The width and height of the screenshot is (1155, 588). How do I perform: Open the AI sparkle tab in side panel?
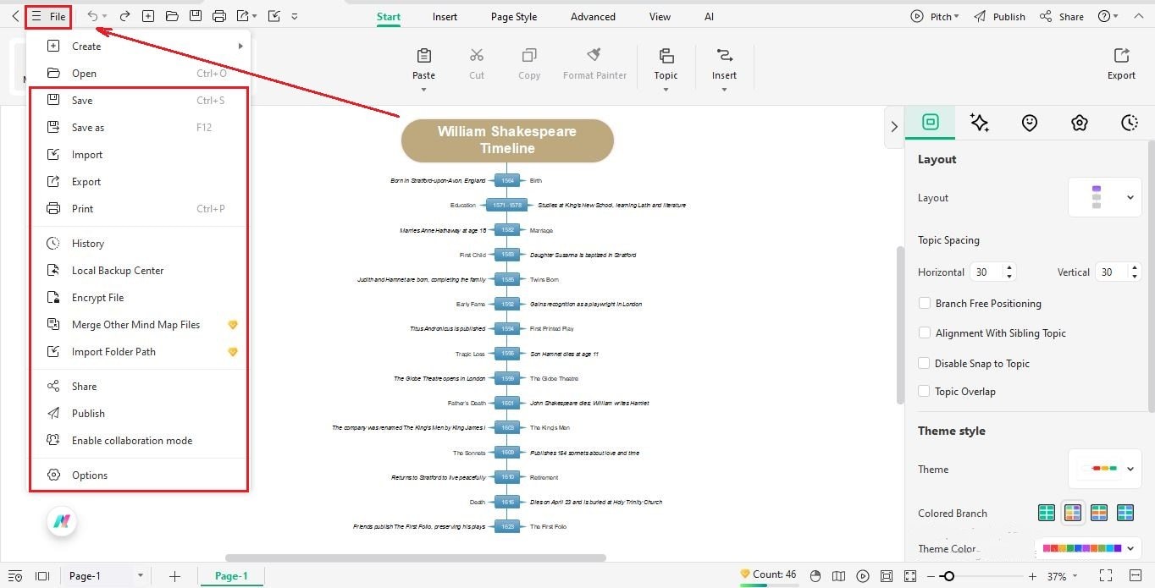click(x=980, y=123)
